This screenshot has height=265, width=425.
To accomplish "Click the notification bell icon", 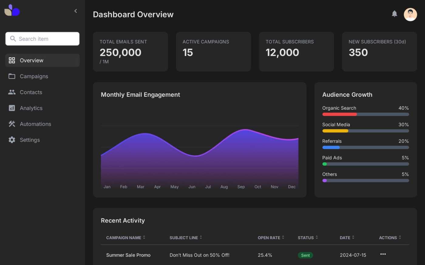I will click(x=394, y=14).
